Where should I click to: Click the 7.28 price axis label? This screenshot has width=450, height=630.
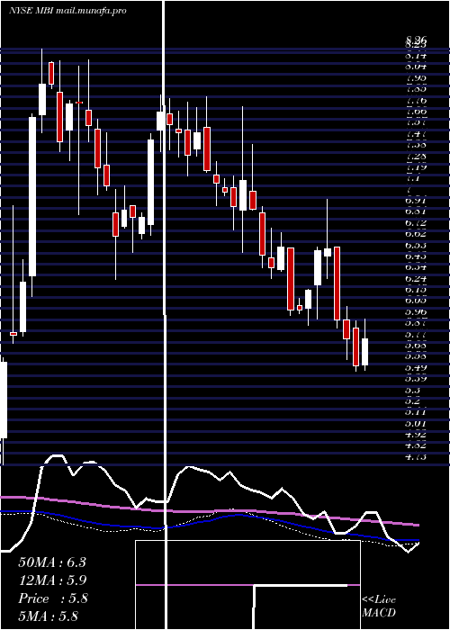pos(416,156)
